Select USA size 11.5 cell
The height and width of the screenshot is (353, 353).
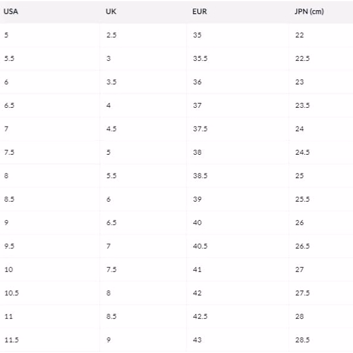pyautogui.click(x=11, y=340)
